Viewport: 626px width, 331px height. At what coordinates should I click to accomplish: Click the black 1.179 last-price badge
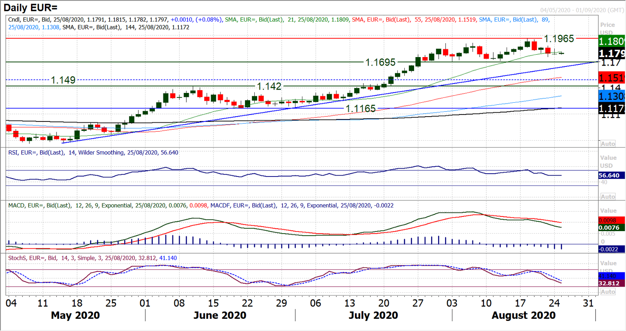tap(611, 53)
